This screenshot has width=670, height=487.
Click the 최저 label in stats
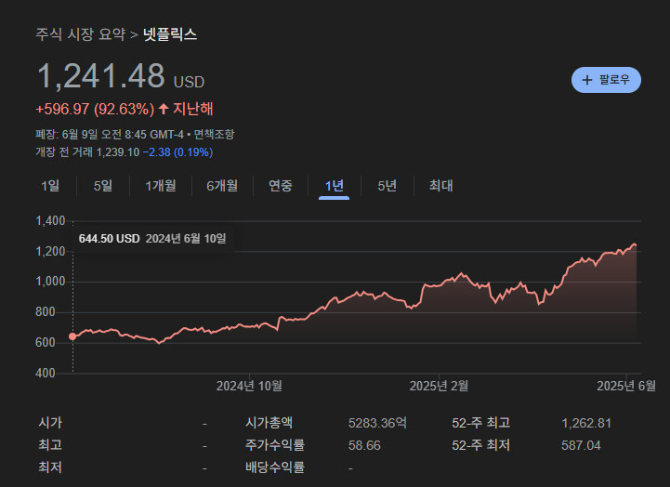click(50, 467)
